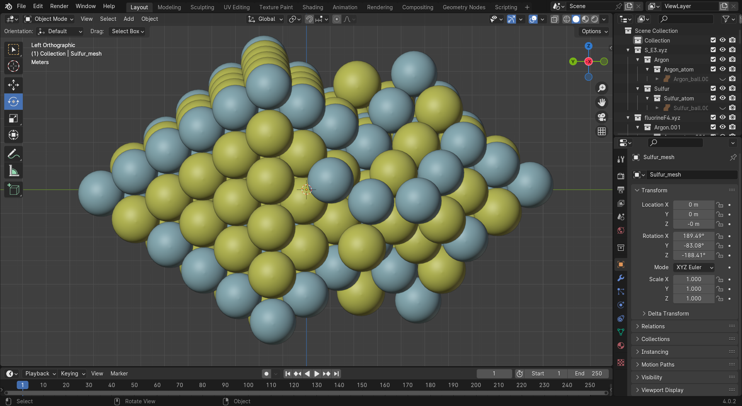The height and width of the screenshot is (406, 742).
Task: Click the timeline horizontal scrollbar
Action: [305, 393]
